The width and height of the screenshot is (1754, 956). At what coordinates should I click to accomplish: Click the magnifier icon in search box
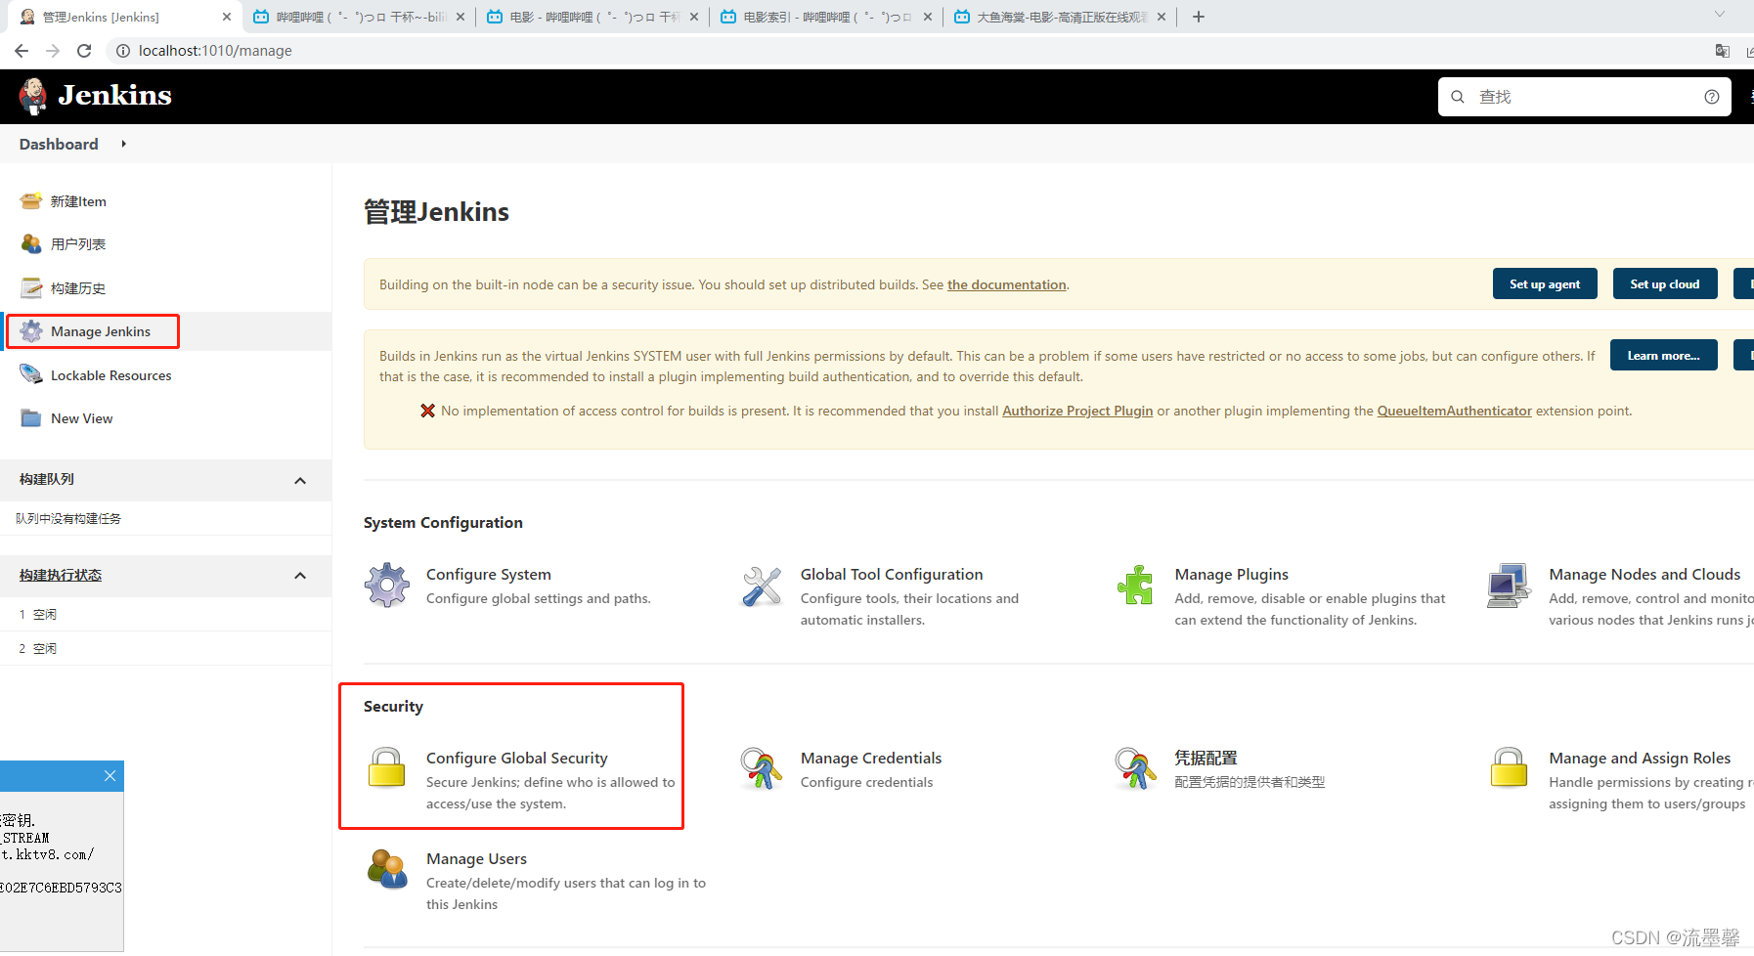tap(1458, 97)
